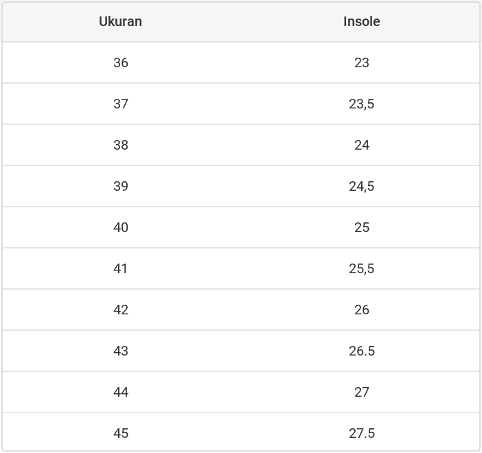The width and height of the screenshot is (482, 453).
Task: Click the Ukuran column header
Action: 120,21
